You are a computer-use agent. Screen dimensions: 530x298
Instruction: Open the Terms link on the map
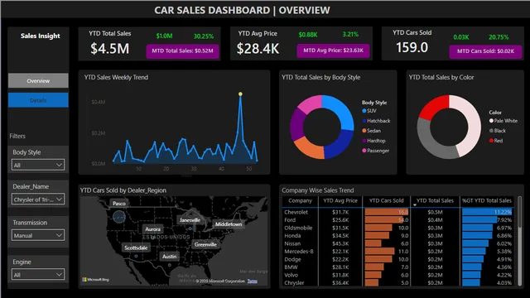point(252,281)
